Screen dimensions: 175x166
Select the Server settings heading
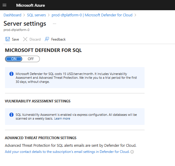25,24
